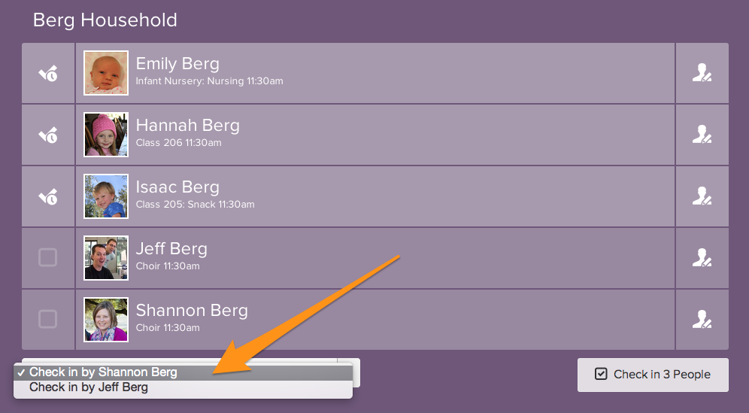Open edit person icon for Jeff Berg
The height and width of the screenshot is (413, 749).
[x=702, y=259]
